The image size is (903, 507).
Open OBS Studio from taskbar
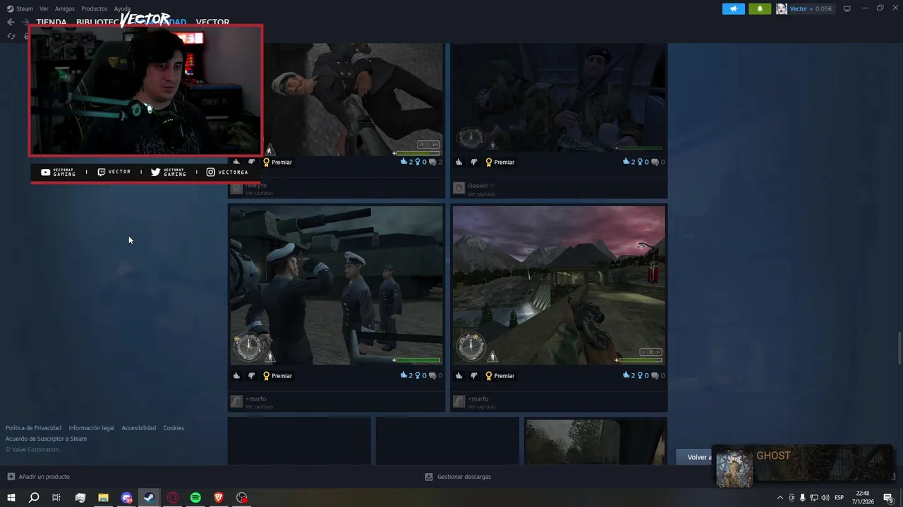click(242, 498)
